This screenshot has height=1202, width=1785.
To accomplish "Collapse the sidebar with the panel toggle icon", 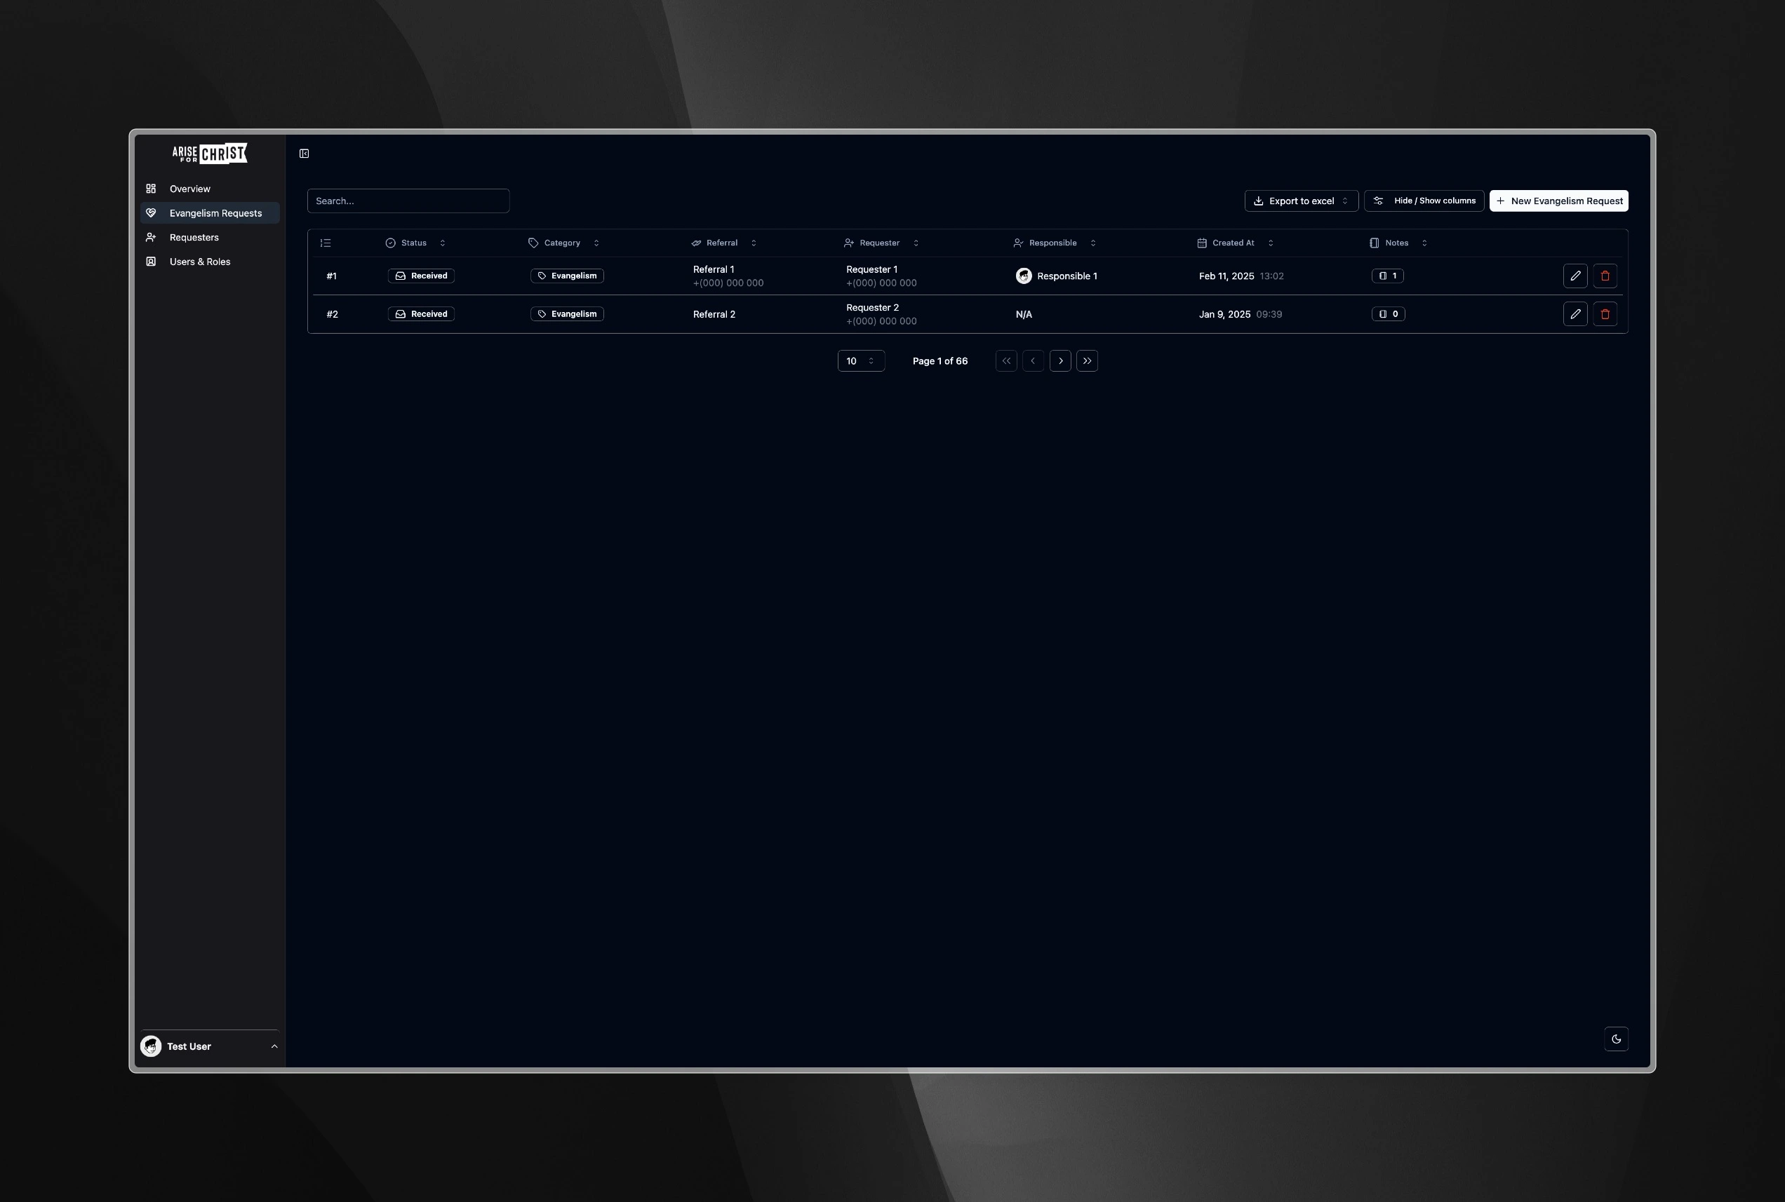I will [x=305, y=154].
